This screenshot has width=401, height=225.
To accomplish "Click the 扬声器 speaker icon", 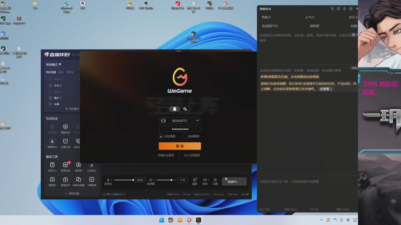I will tap(151, 180).
